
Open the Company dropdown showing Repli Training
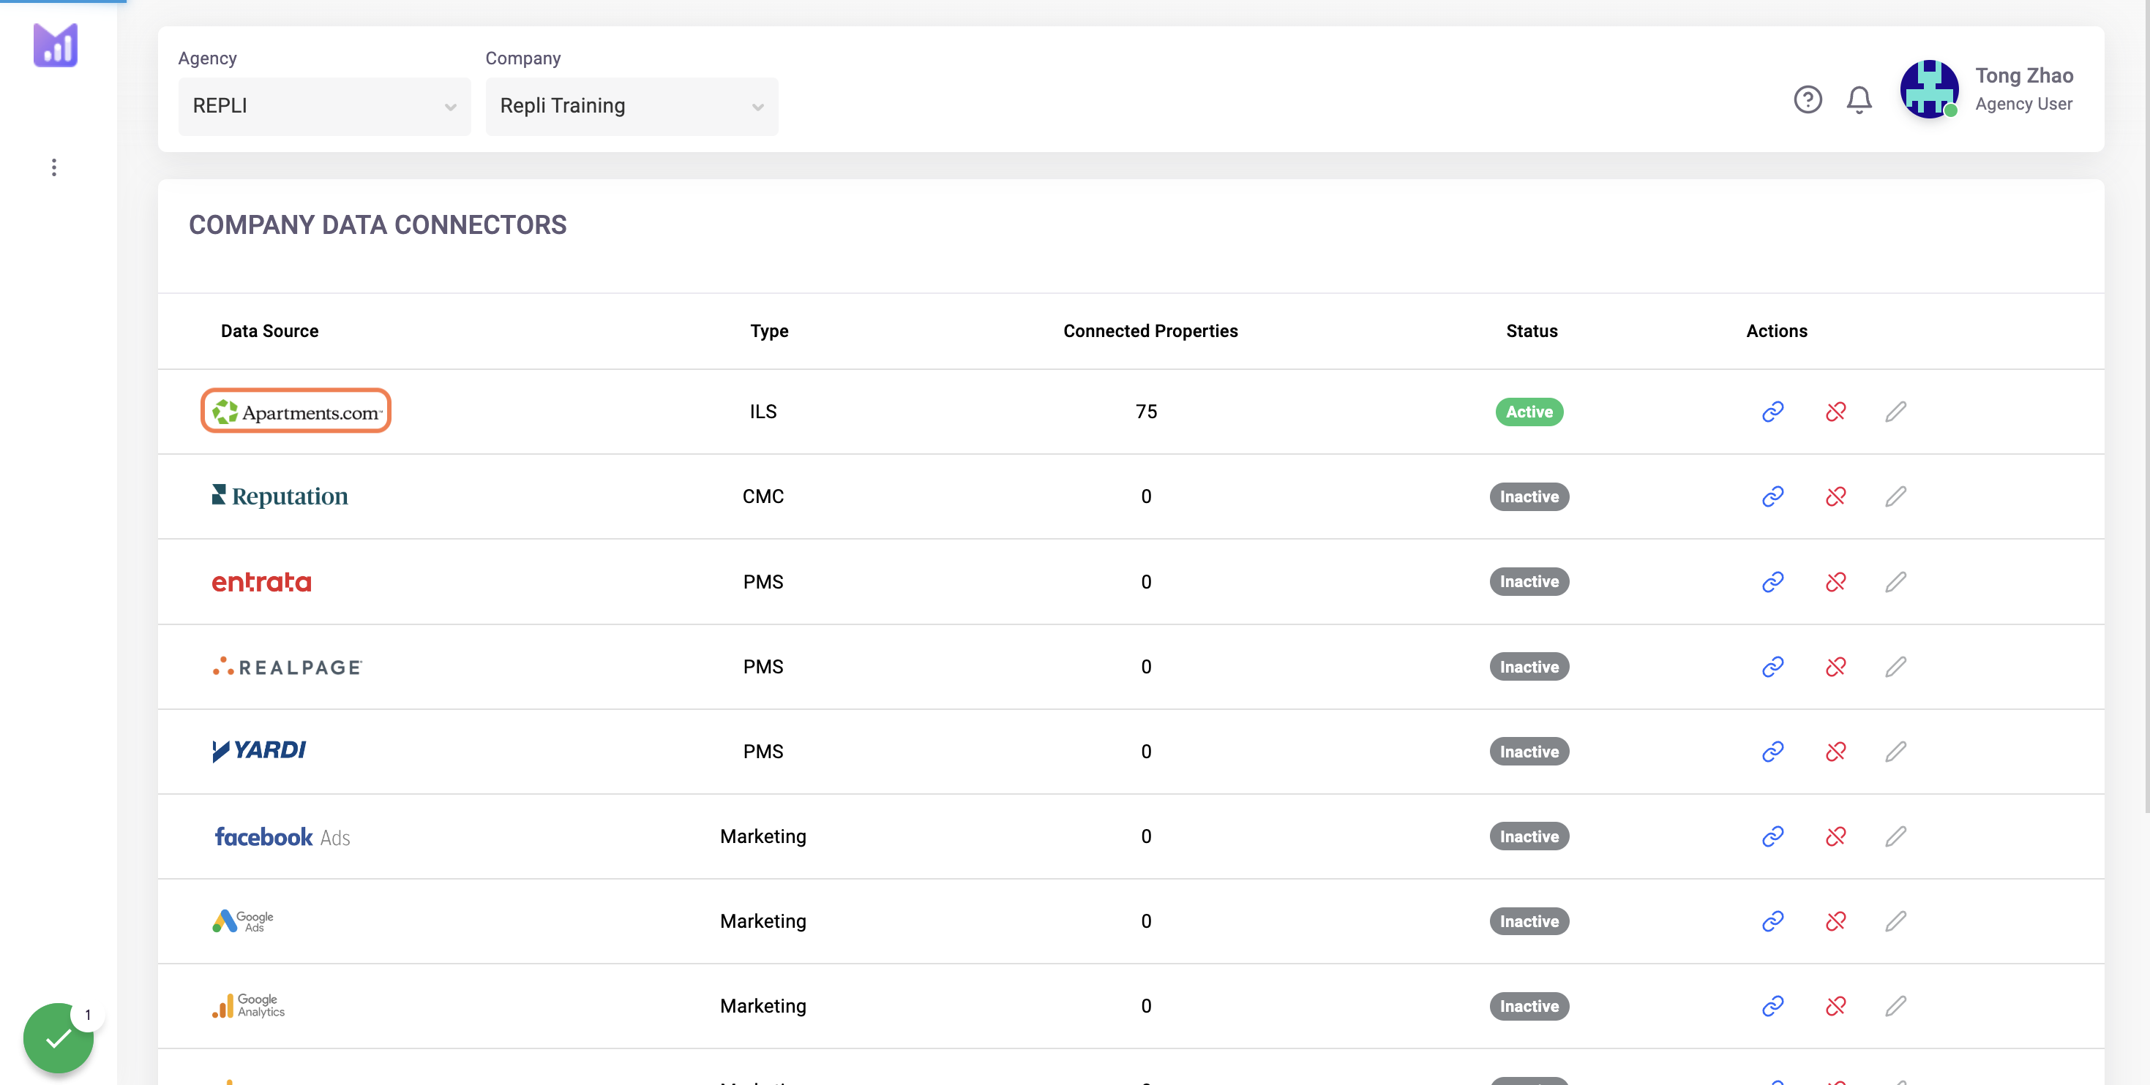[x=632, y=106]
